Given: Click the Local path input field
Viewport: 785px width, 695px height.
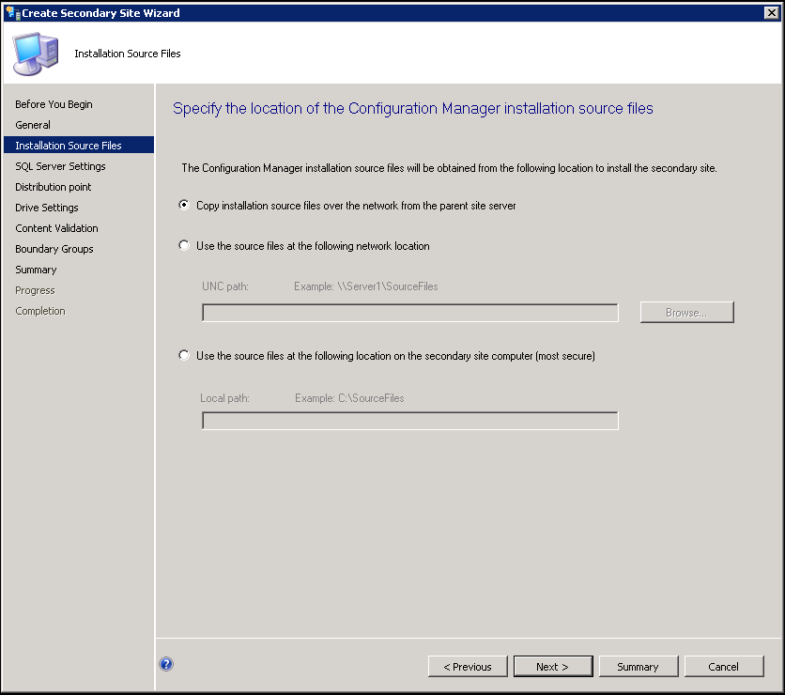Looking at the screenshot, I should tap(410, 421).
